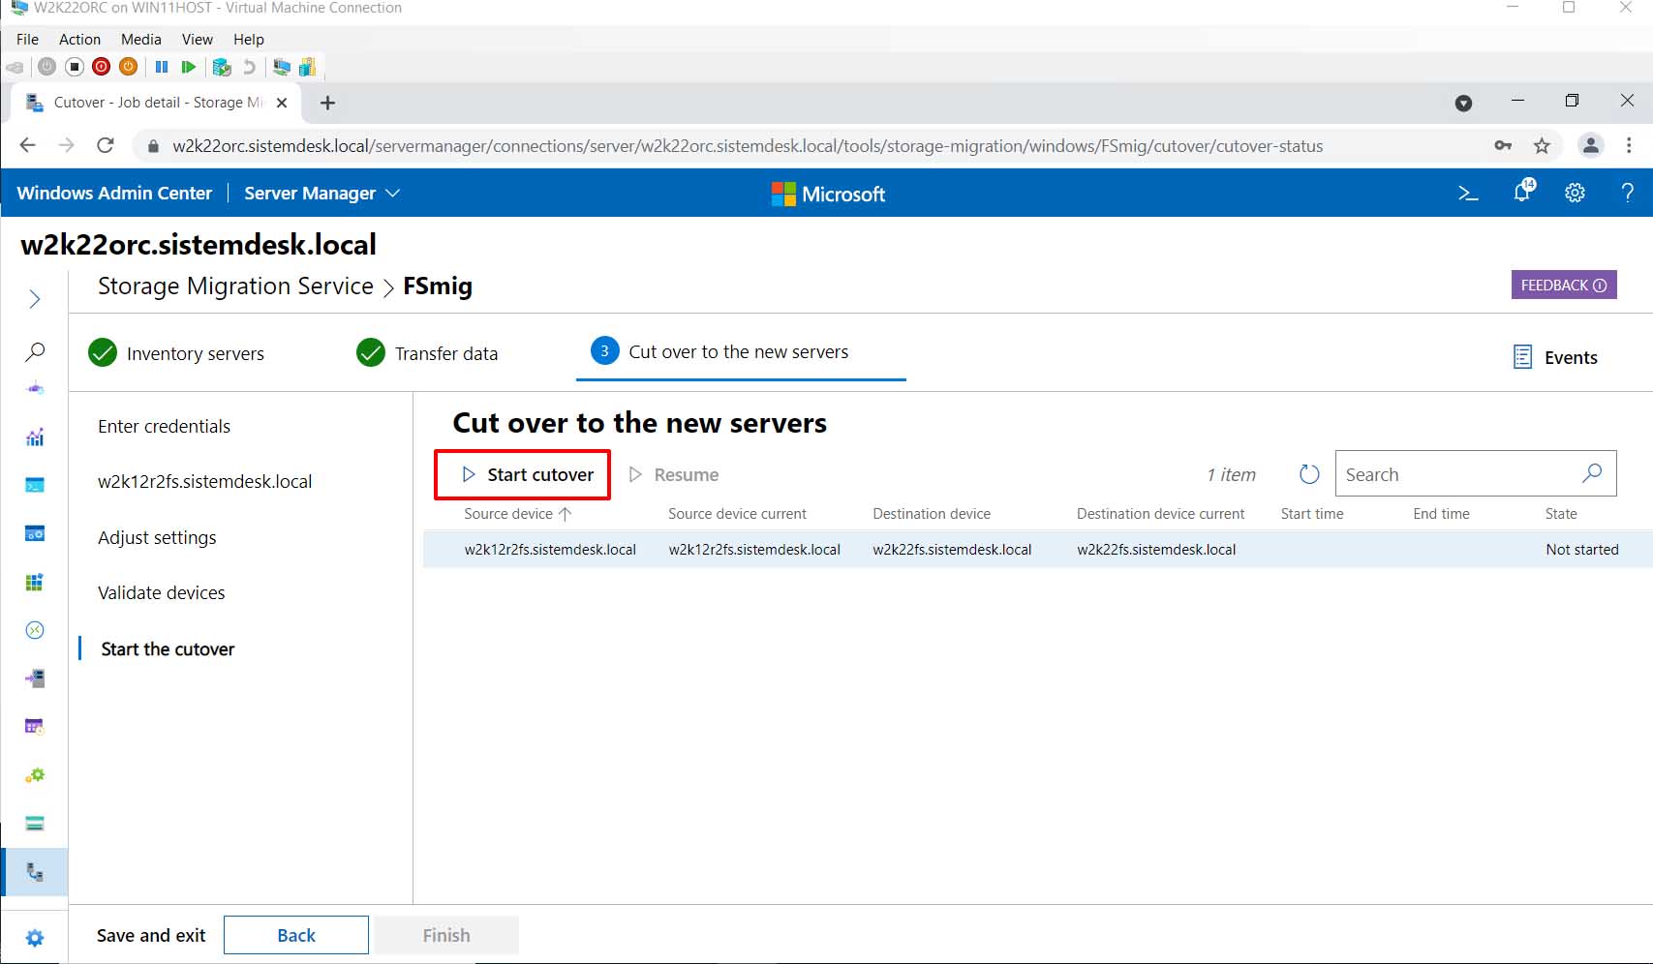This screenshot has height=964, width=1653.
Task: Open Services gears icon in sidebar
Action: [x=35, y=775]
